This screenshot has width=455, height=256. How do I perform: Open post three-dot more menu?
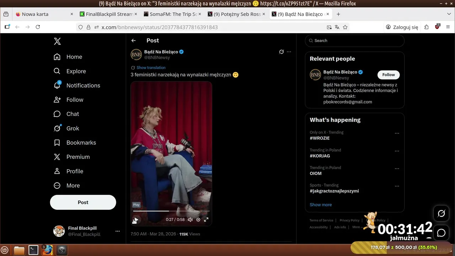(289, 52)
